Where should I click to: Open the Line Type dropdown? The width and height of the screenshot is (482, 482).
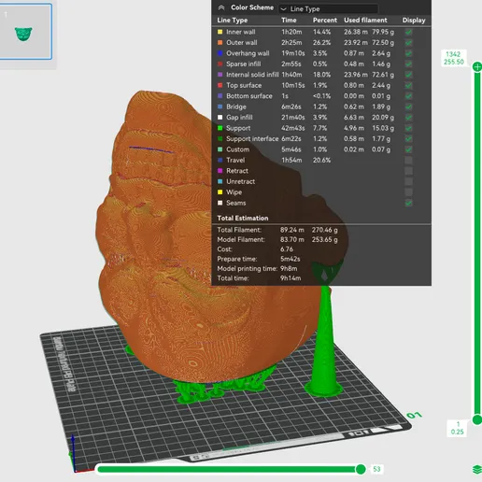pos(329,8)
